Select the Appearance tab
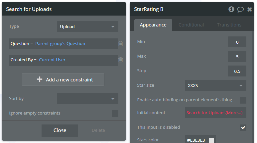The height and width of the screenshot is (143, 257). click(x=153, y=25)
